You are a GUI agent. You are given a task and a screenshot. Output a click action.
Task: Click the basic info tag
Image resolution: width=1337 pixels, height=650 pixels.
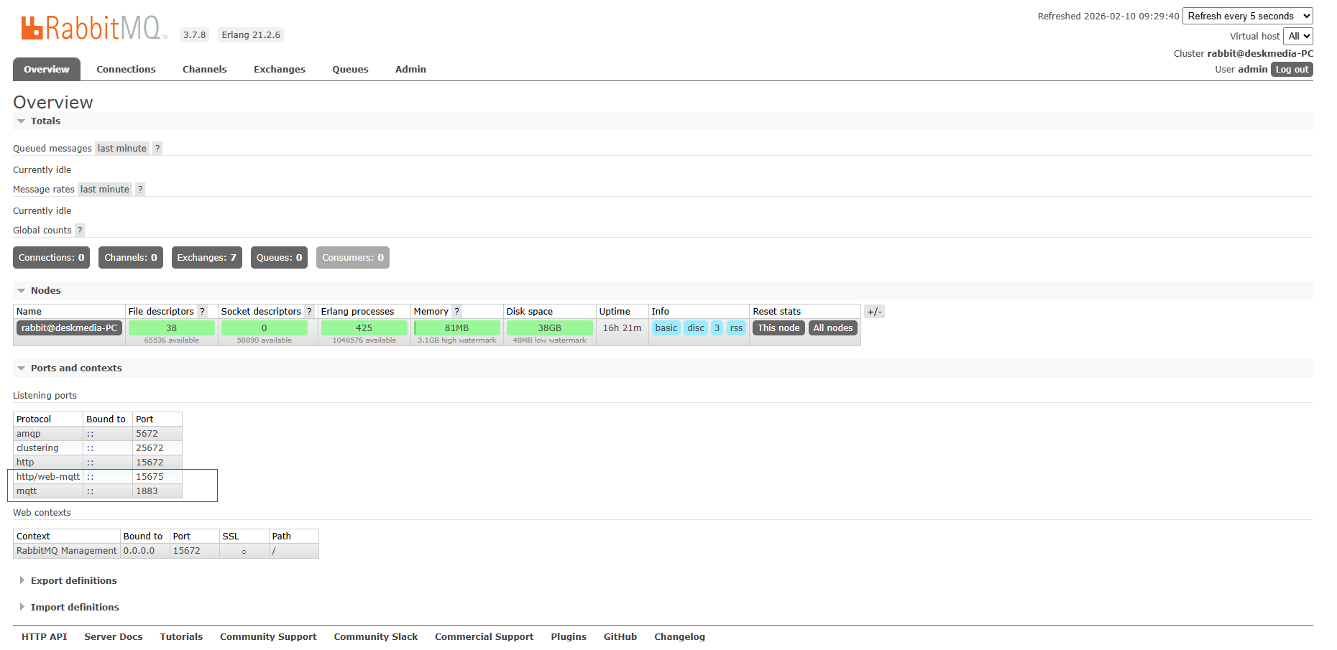[666, 328]
